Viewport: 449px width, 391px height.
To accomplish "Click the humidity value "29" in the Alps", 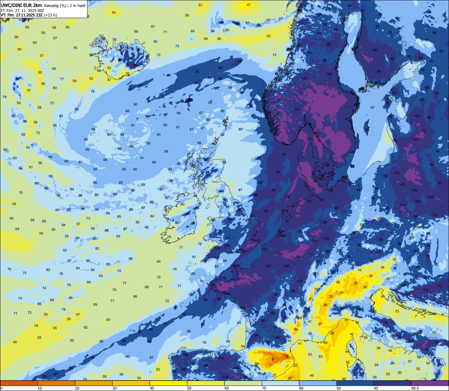I will point(338,282).
